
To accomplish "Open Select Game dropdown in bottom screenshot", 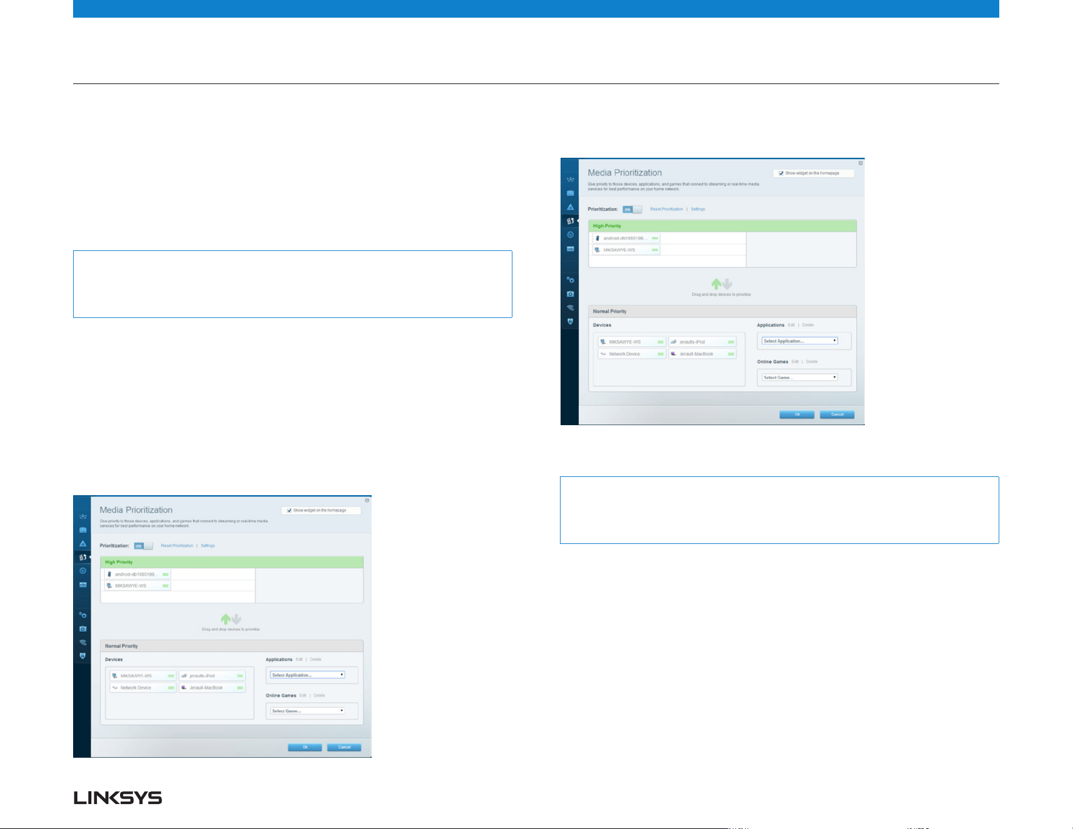I will pyautogui.click(x=308, y=711).
